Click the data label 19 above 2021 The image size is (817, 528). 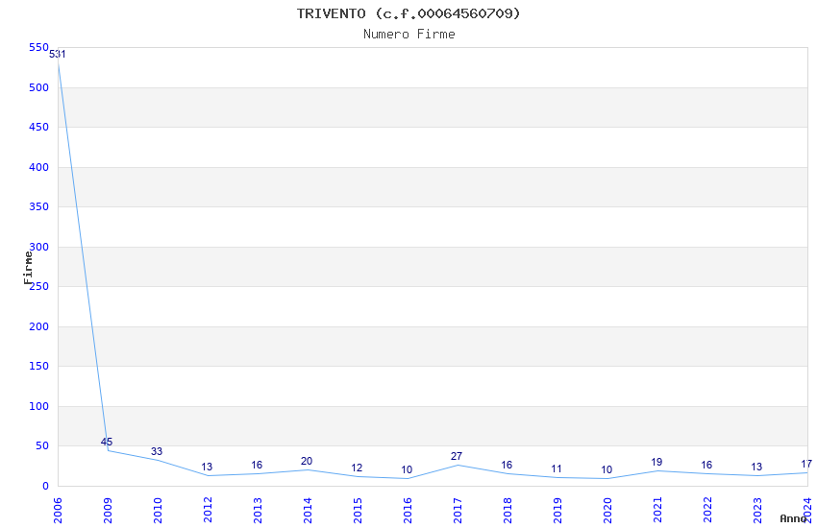656,462
